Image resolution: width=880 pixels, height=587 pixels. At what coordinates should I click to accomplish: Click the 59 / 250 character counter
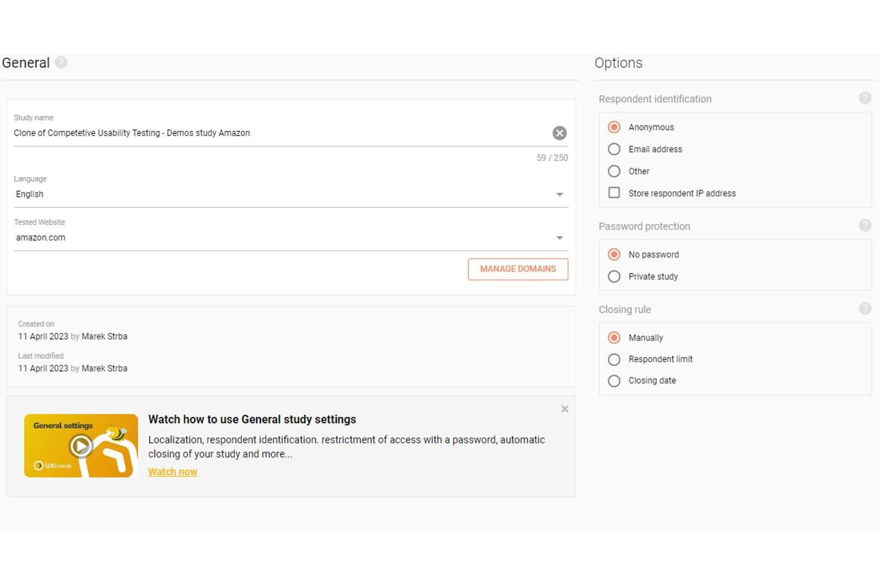point(552,158)
